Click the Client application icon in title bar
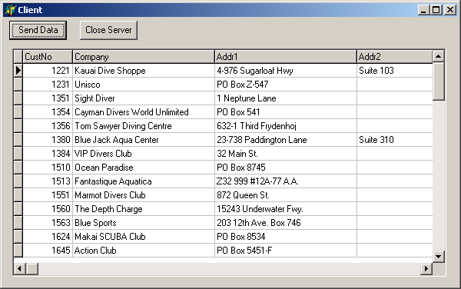The width and height of the screenshot is (461, 289). [10, 10]
